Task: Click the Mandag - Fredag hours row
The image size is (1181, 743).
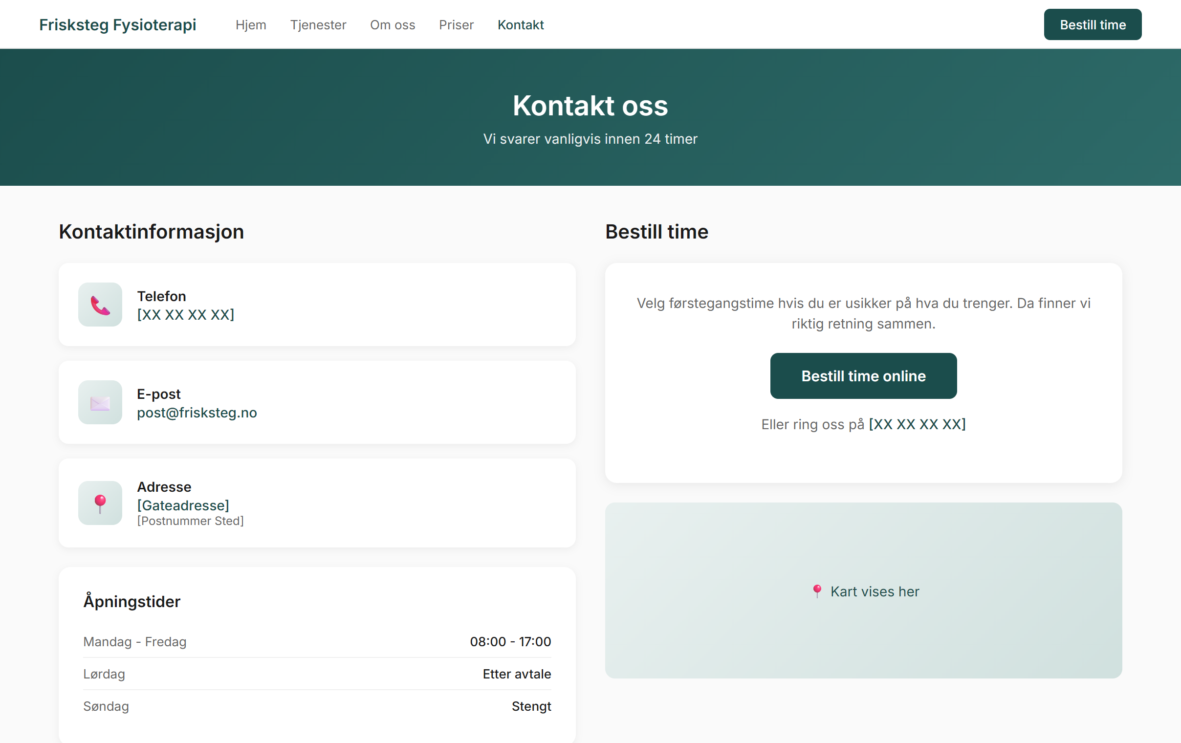Action: tap(317, 641)
